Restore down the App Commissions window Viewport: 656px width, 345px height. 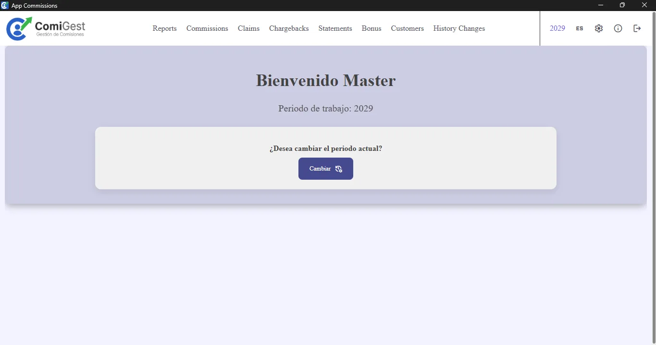pyautogui.click(x=622, y=5)
